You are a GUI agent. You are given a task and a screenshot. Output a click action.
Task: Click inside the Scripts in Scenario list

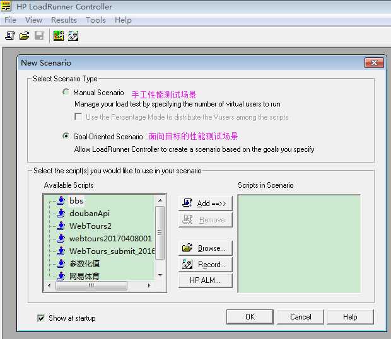click(x=299, y=244)
